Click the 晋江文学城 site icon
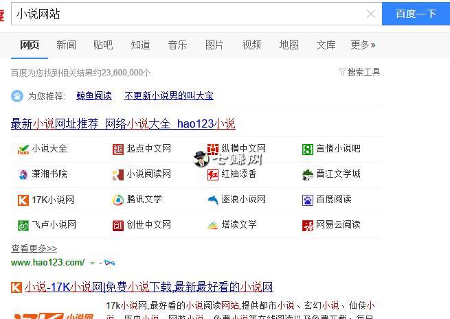Viewport: 450px width, 319px height. [308, 174]
